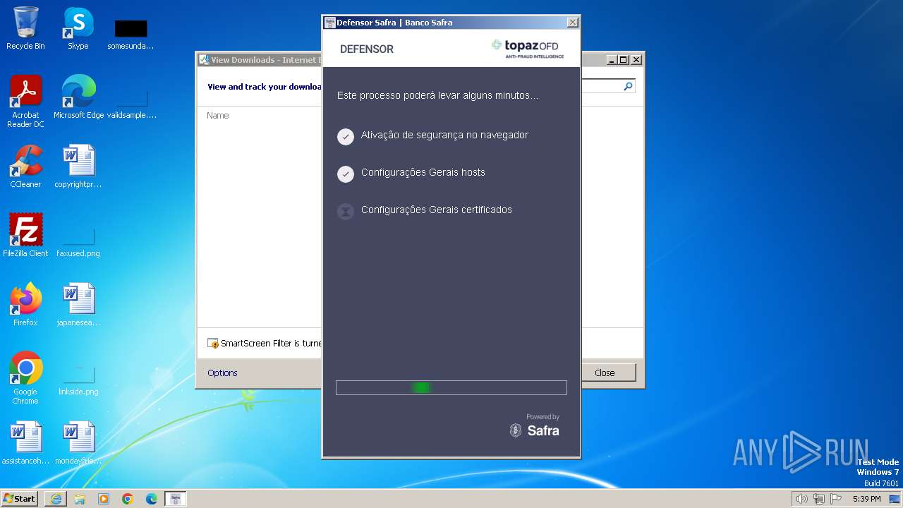The height and width of the screenshot is (508, 903).
Task: Click the Show Desktop tray button
Action: 895,499
